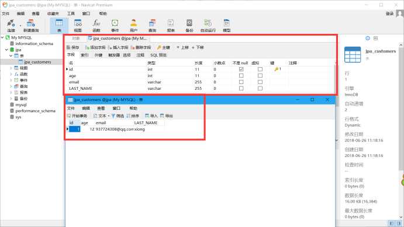404x227 pixels.
Task: Expand the Views (视图) tree node
Action: tap(11, 68)
